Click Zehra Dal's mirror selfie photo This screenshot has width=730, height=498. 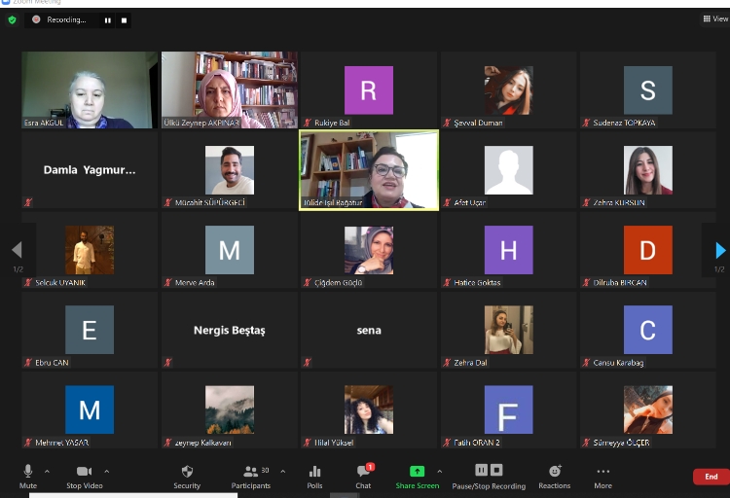click(509, 330)
